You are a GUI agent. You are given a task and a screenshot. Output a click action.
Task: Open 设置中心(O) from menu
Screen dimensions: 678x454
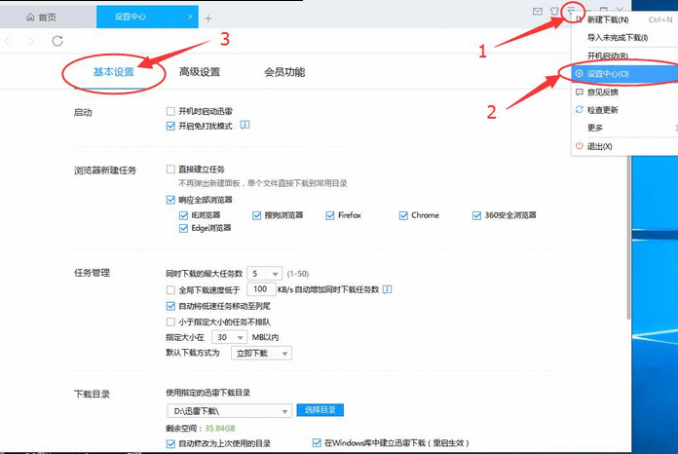coord(624,74)
